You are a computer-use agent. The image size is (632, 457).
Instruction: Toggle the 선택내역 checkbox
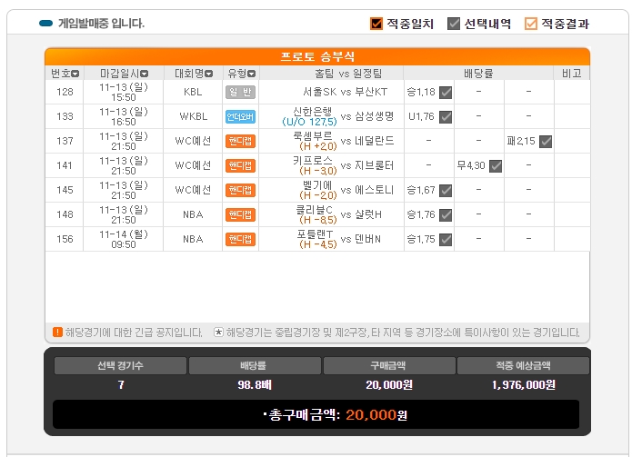[454, 24]
